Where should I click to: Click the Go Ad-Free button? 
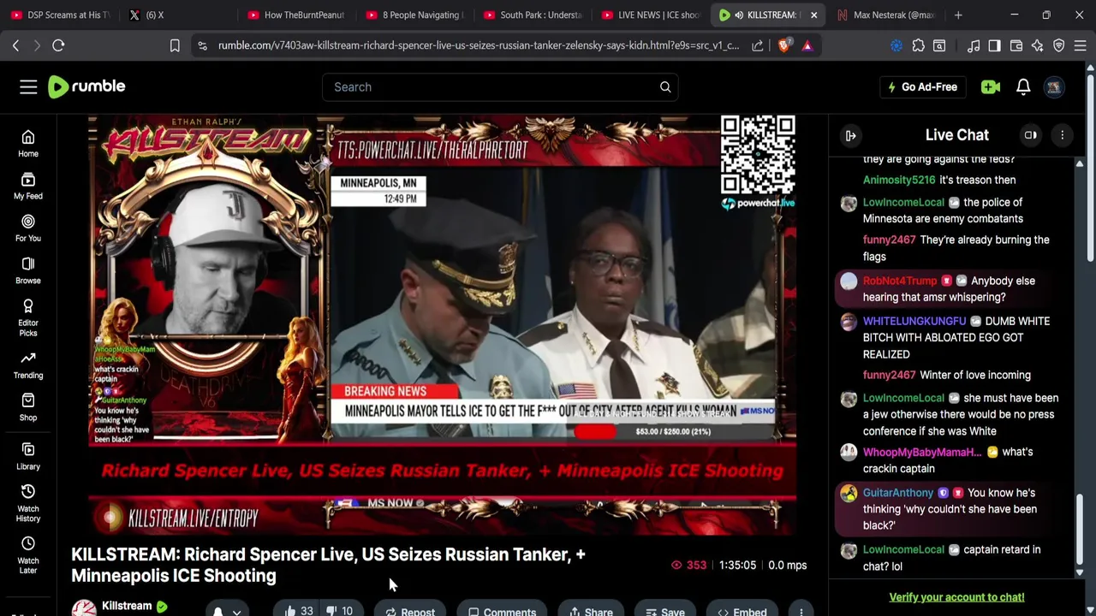[x=922, y=86]
